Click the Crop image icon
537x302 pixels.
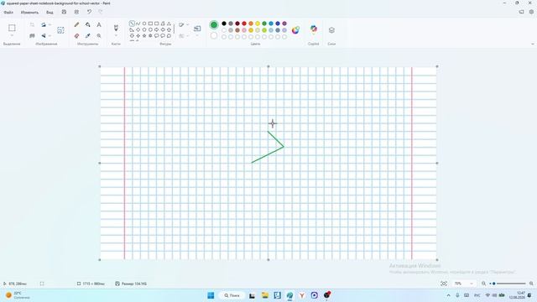coord(32,24)
